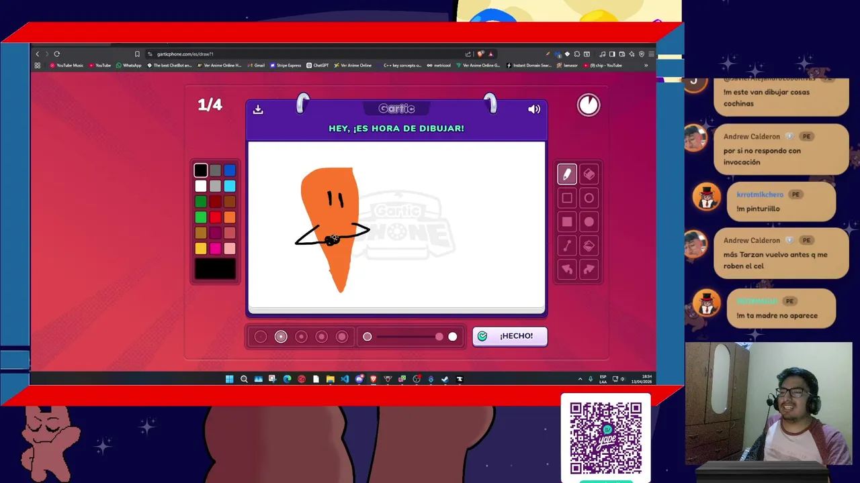Select the hollow rectangle tool

(566, 198)
